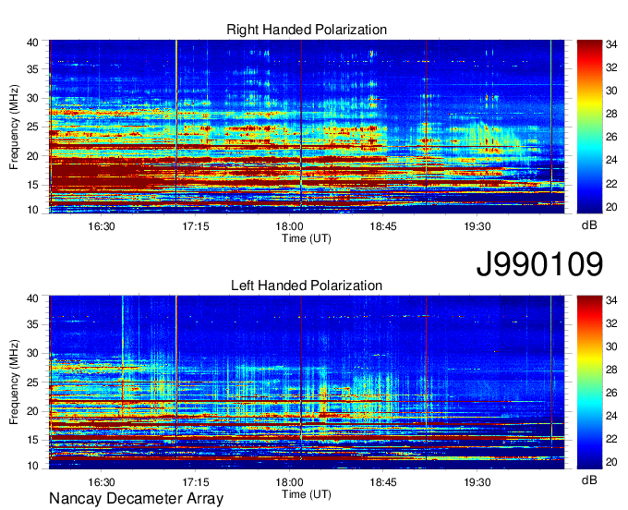Click 30 MHz tick on Left Handed frequency axis
Viewport: 628px width, 510px height.
tap(32, 353)
